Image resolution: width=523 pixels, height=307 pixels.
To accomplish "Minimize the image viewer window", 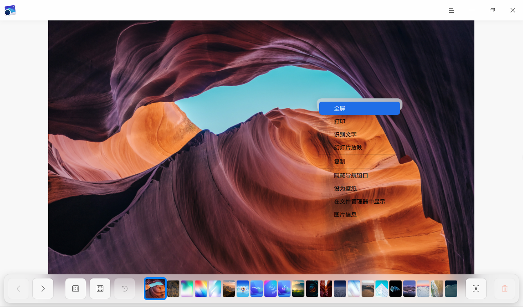I will tap(472, 10).
